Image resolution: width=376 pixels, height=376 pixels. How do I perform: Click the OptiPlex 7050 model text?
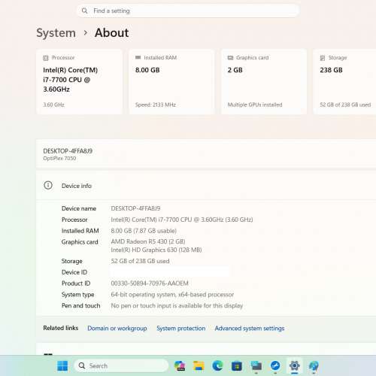tap(59, 159)
